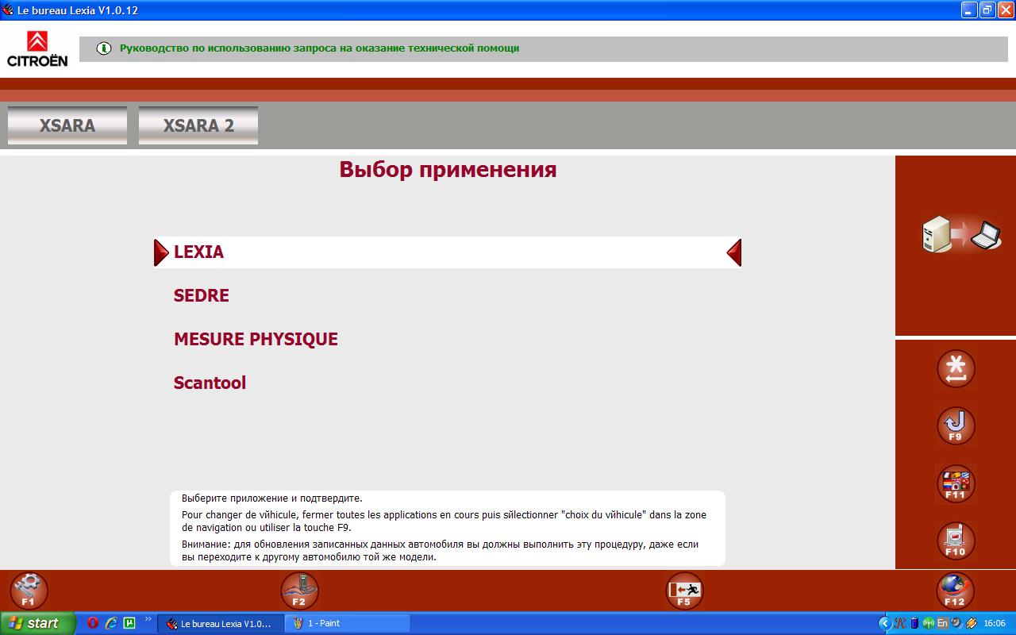Click the F1 tools icon
This screenshot has width=1016, height=635.
pos(29,591)
